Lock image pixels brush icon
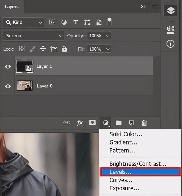182x196 pixels. [32, 49]
